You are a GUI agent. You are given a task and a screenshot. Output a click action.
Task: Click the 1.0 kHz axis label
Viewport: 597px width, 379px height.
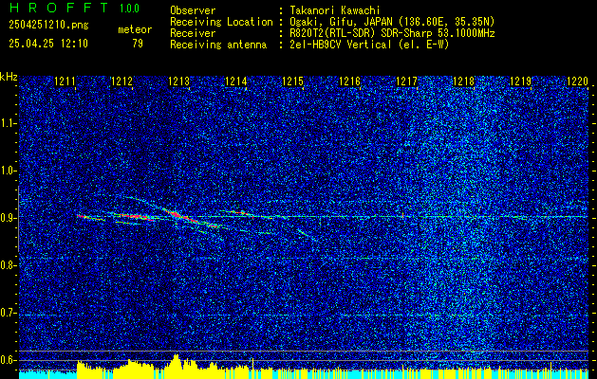pyautogui.click(x=9, y=171)
